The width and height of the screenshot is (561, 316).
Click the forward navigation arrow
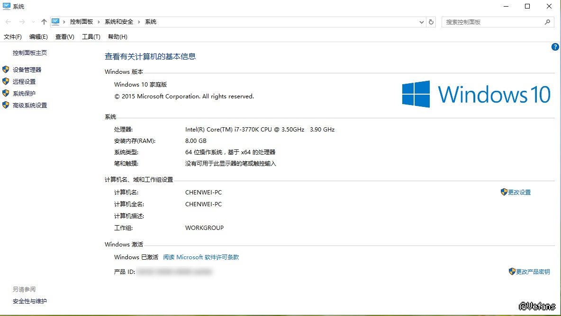22,22
